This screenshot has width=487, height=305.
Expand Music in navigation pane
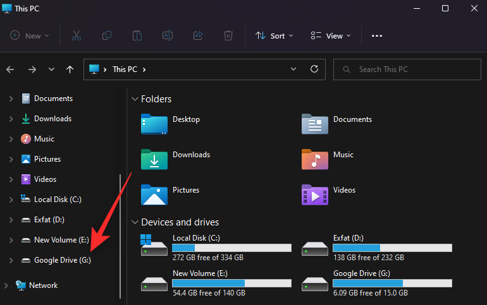(11, 139)
